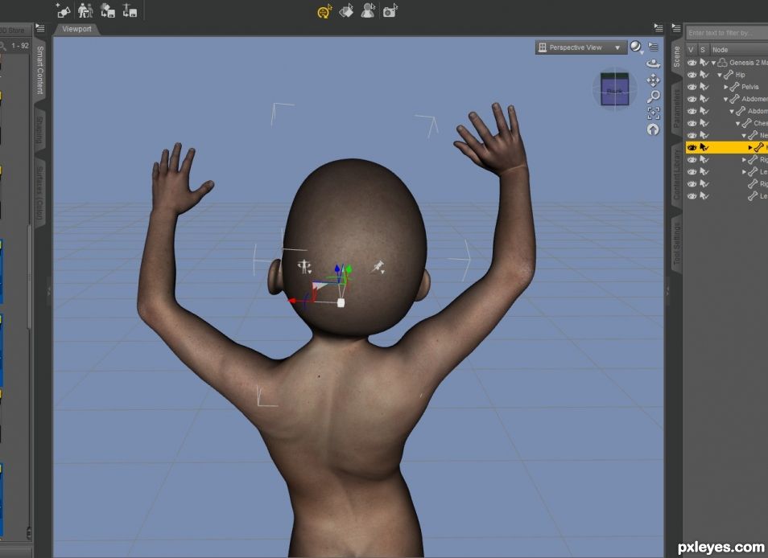Click the green Y-axis arrow on gizmo

[349, 269]
